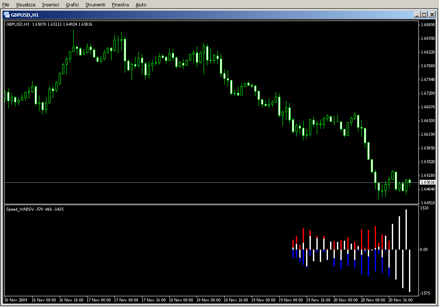Screen dimensions: 439x307
Task: Click the 1.65520 price scale label
Action: point(428,161)
